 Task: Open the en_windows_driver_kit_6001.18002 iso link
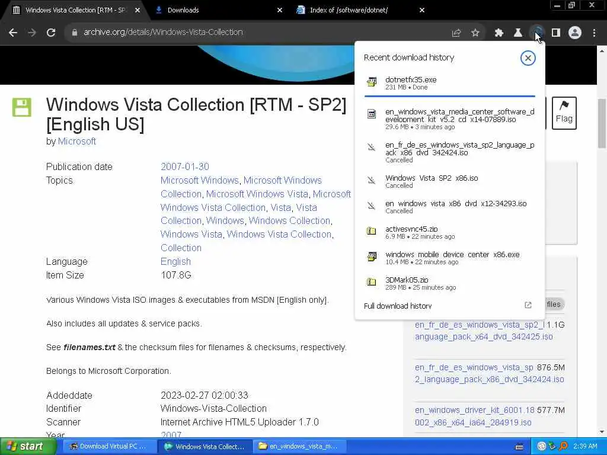(474, 416)
